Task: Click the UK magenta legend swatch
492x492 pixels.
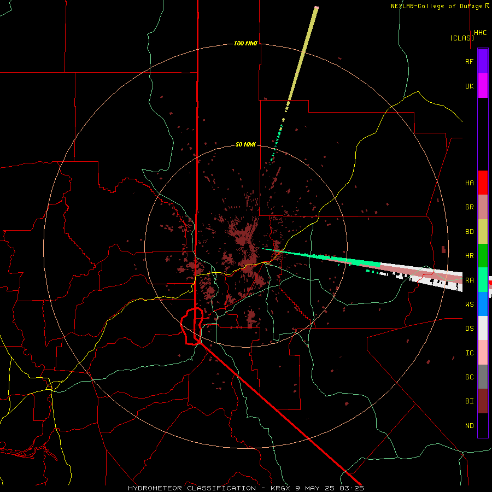Action: (x=483, y=86)
